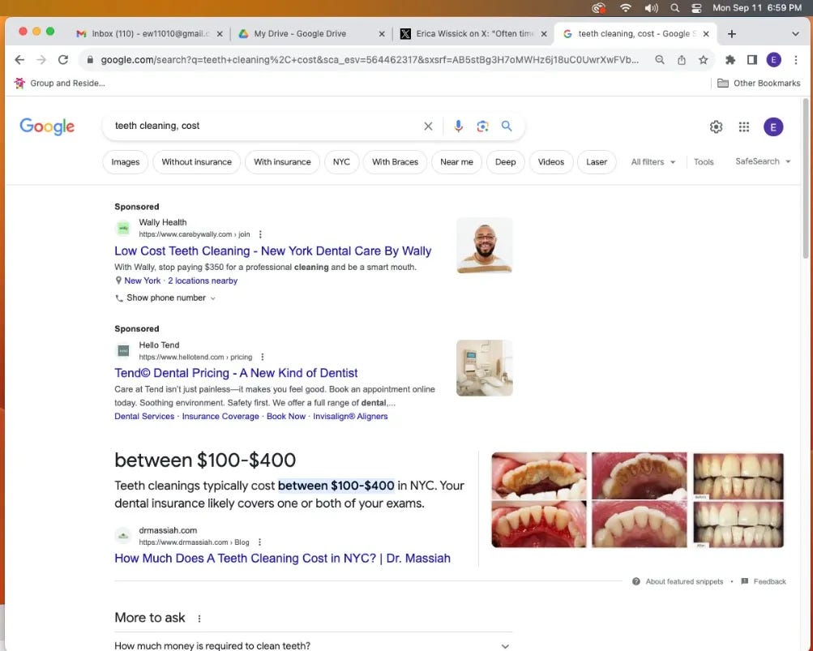The width and height of the screenshot is (813, 651).
Task: Open options dots for Wally Health ad
Action: coord(260,234)
